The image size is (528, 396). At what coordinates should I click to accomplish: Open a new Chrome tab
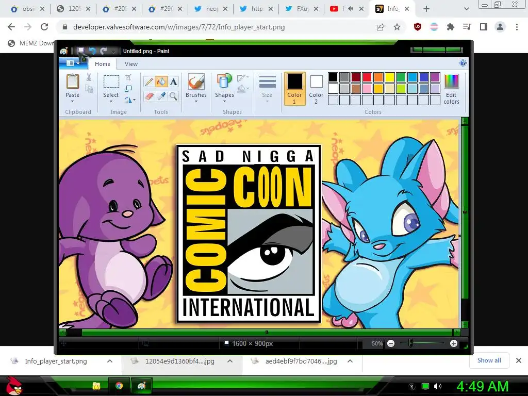click(x=426, y=9)
